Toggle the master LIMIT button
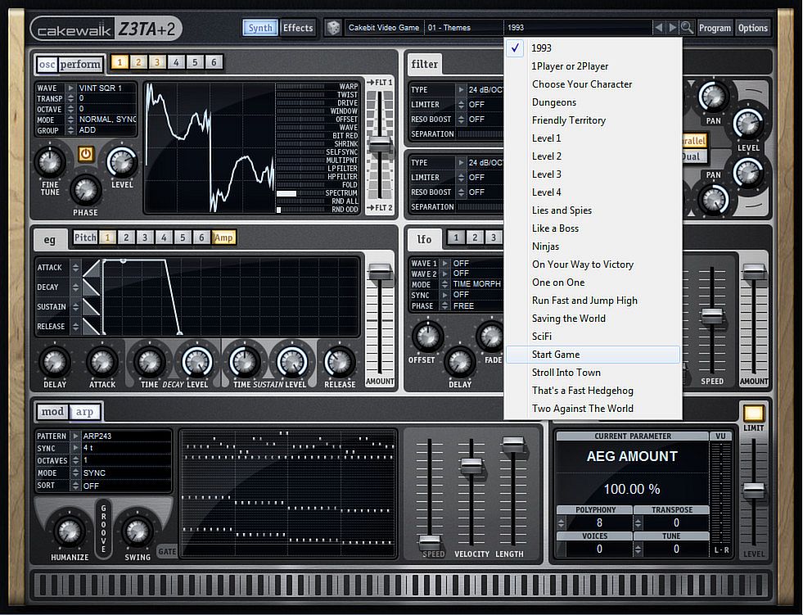The image size is (803, 615). (x=753, y=414)
